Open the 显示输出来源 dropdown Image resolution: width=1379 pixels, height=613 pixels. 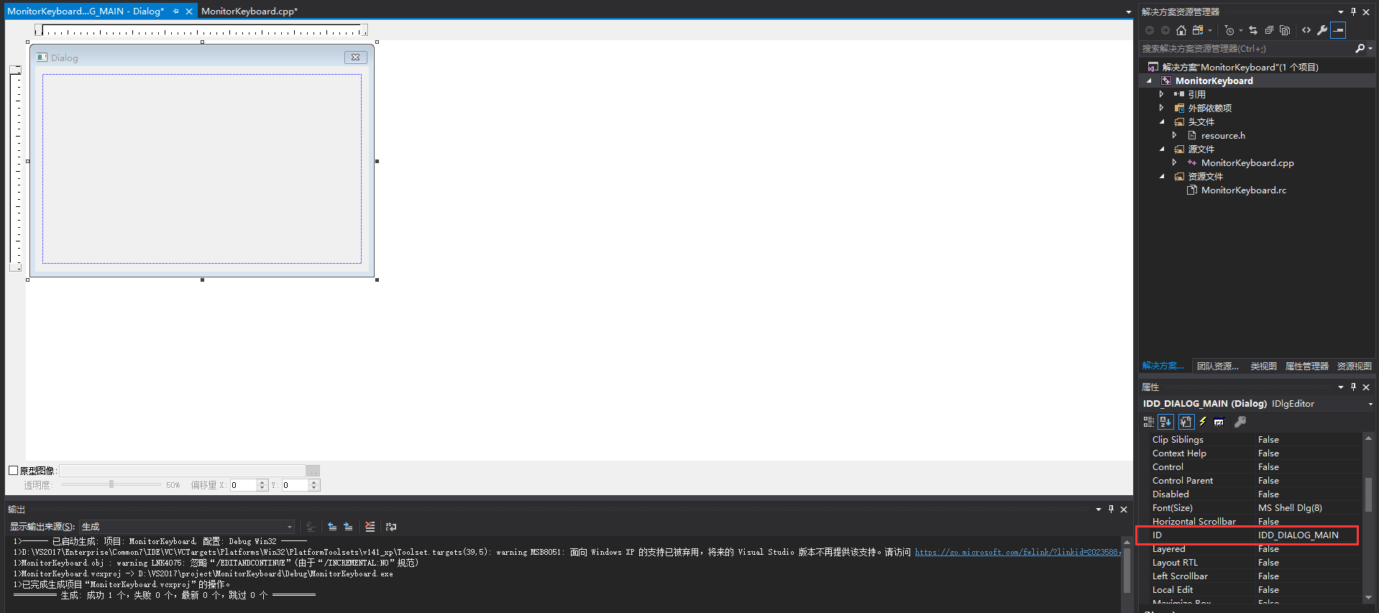(x=289, y=527)
